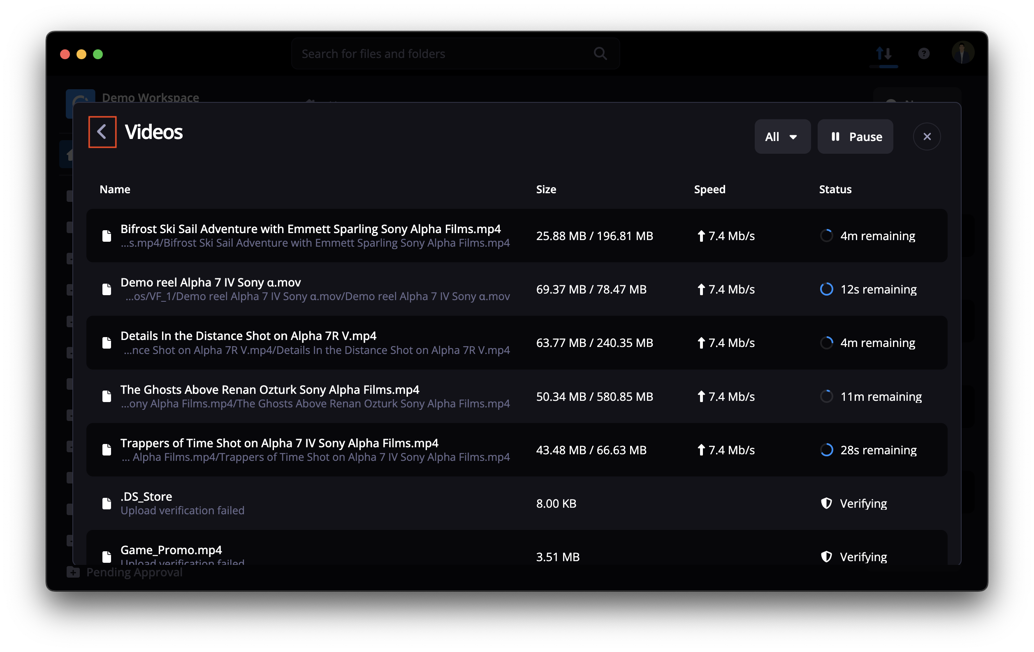Sort by the Speed column header
This screenshot has width=1034, height=652.
[x=709, y=189]
